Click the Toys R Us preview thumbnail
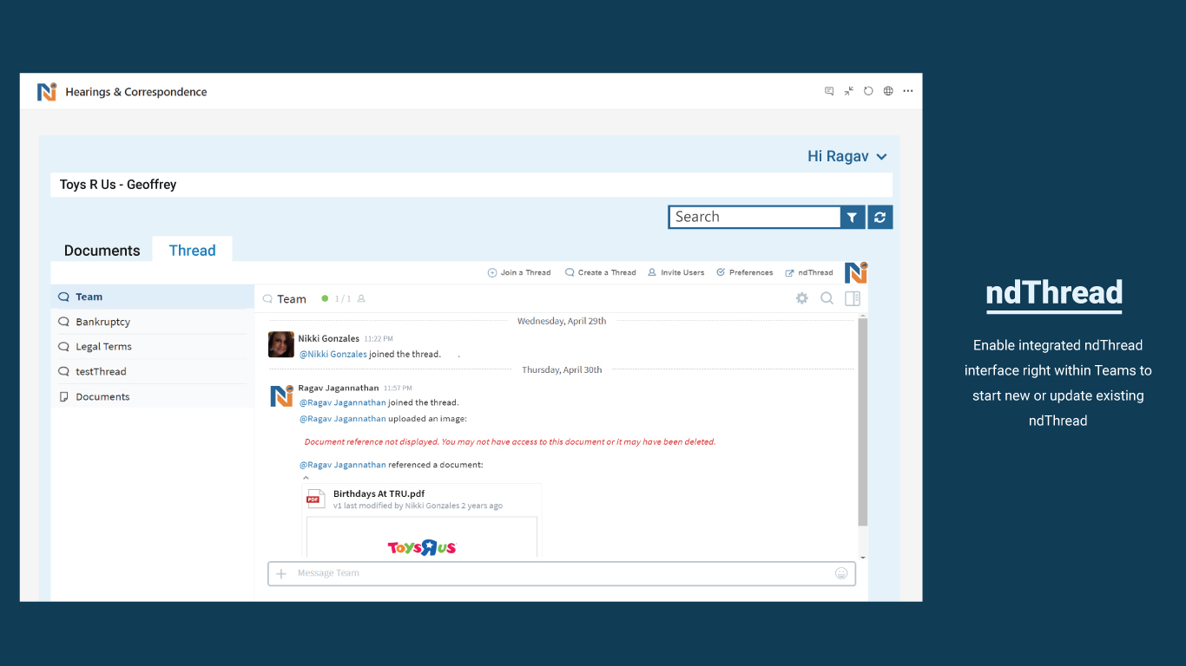Image resolution: width=1186 pixels, height=666 pixels. pos(422,538)
